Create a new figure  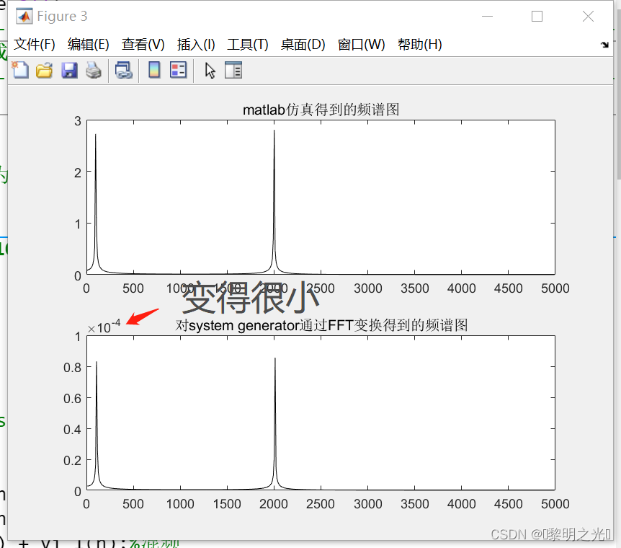[20, 70]
